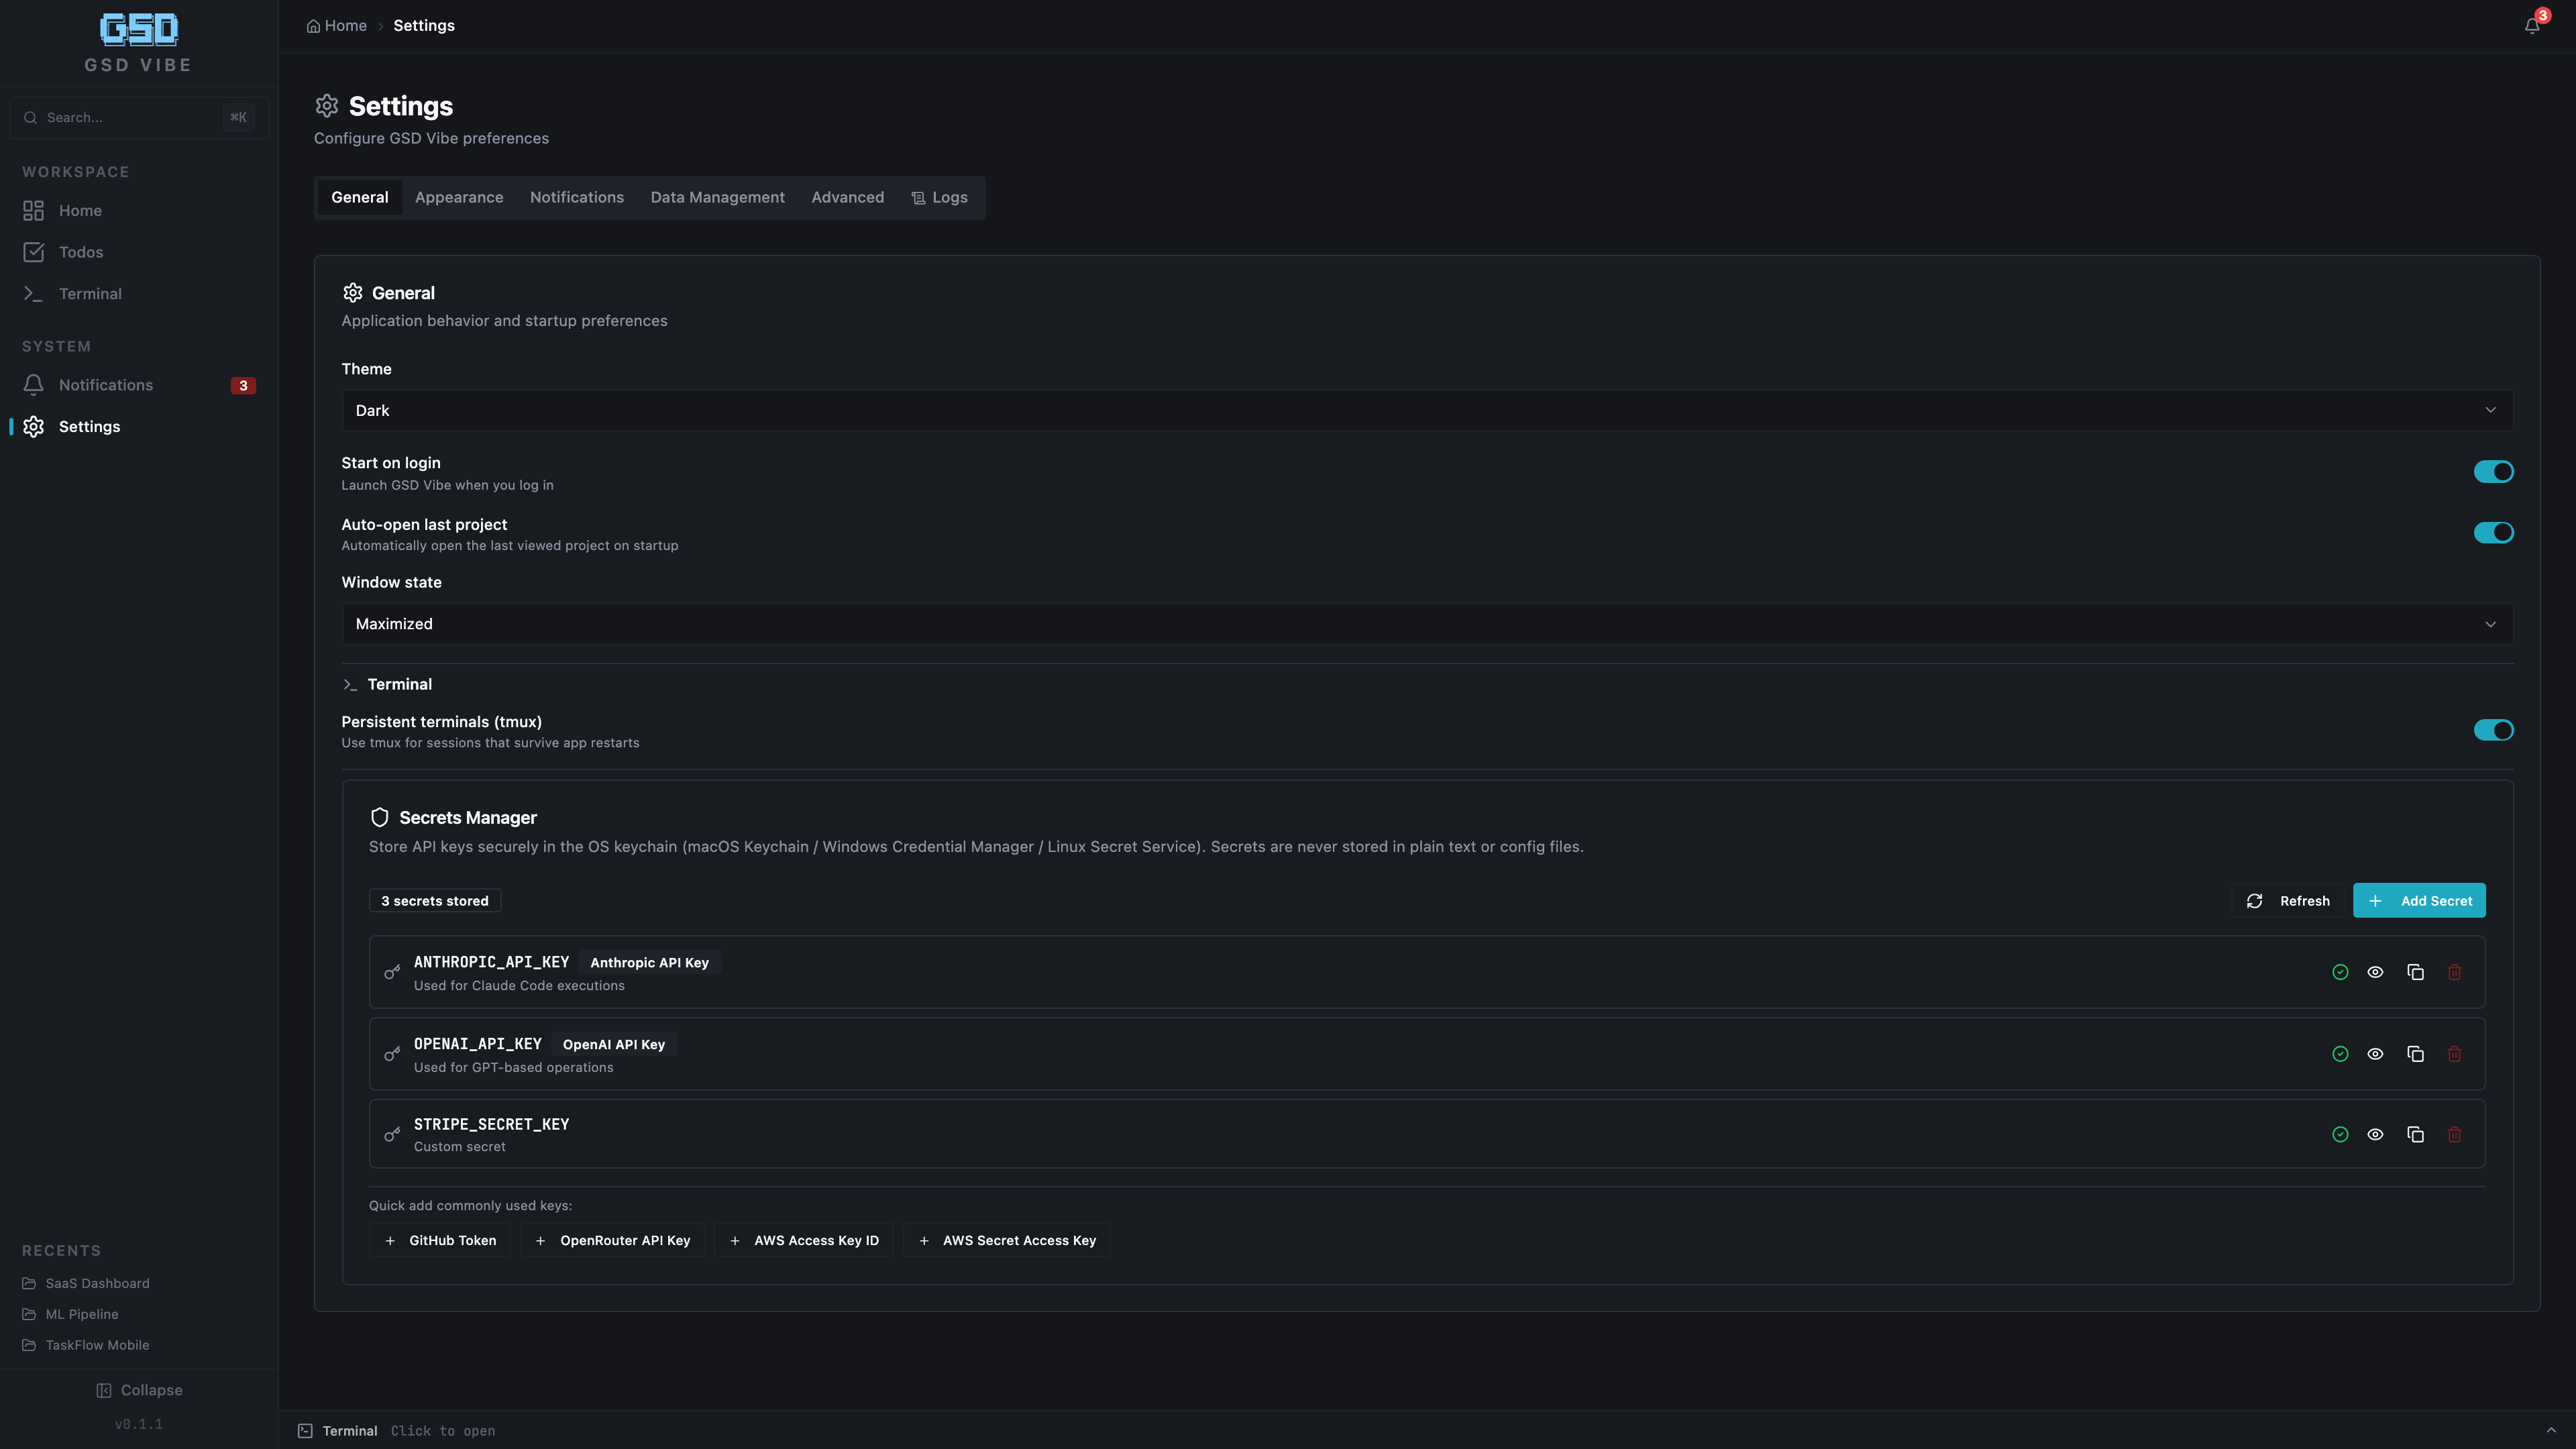
Task: Disable Start on login
Action: [x=2493, y=471]
